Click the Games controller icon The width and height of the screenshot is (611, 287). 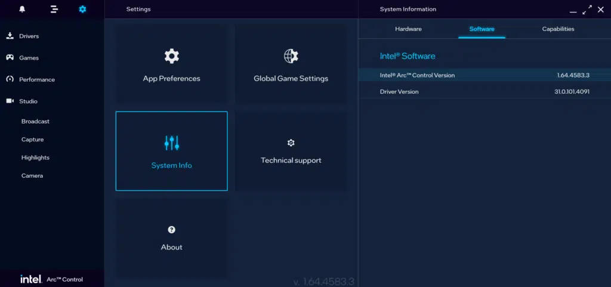point(10,58)
